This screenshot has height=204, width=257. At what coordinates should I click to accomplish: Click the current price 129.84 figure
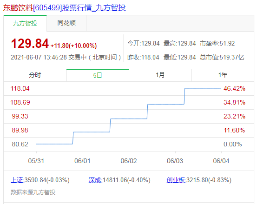(x=30, y=44)
